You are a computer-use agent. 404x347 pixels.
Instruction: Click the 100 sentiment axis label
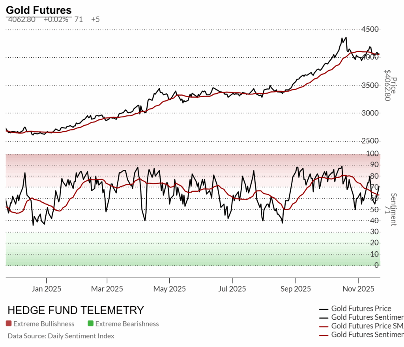(374, 153)
